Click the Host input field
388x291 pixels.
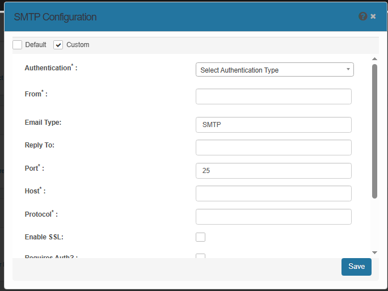point(273,193)
